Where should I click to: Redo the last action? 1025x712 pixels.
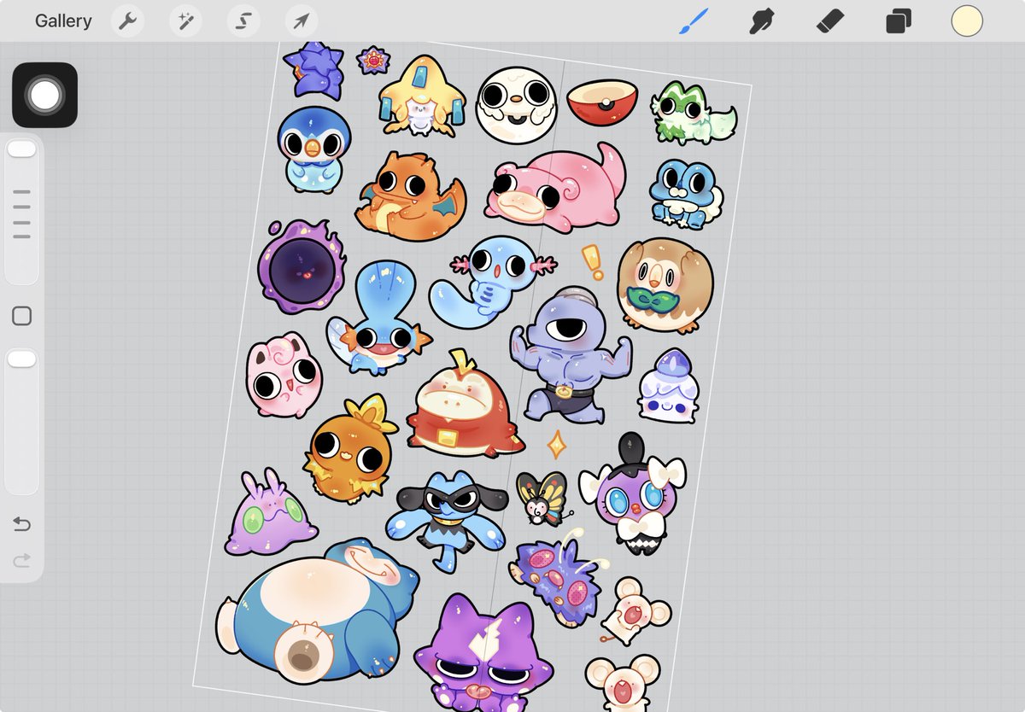pyautogui.click(x=21, y=560)
